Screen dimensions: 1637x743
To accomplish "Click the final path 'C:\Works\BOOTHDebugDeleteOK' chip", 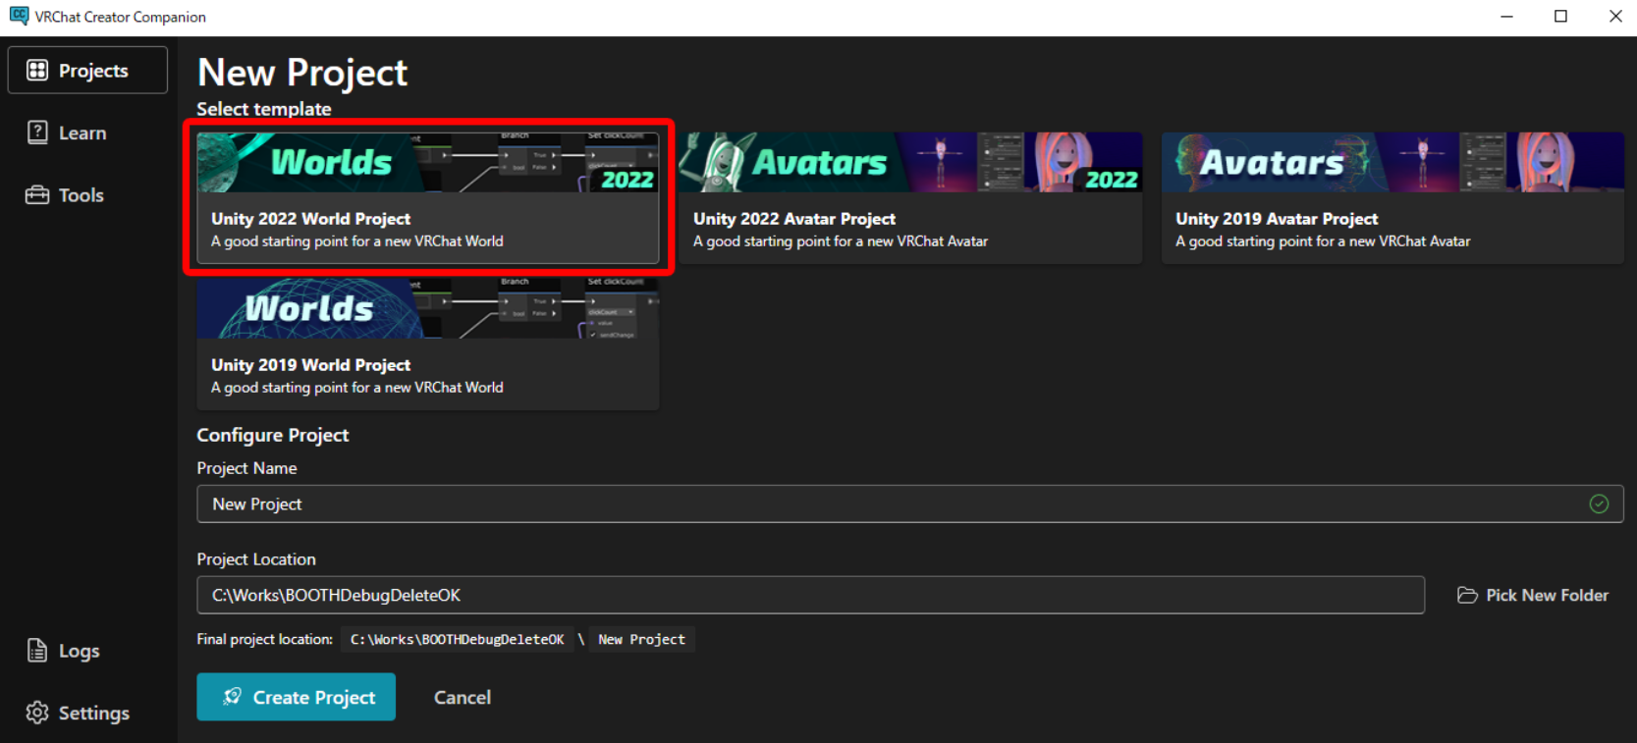I will (458, 639).
